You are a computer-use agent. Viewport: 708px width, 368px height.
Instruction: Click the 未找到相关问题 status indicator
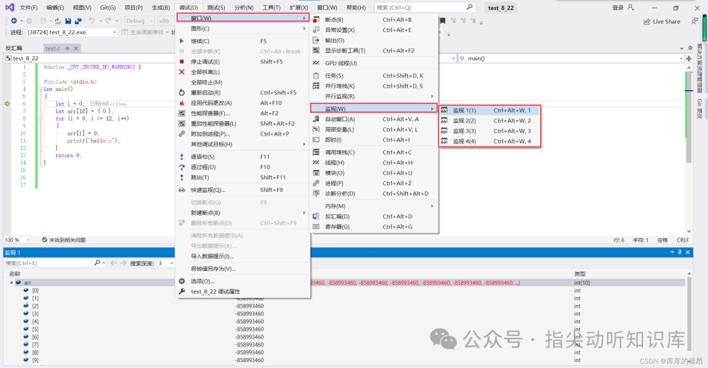tap(64, 240)
